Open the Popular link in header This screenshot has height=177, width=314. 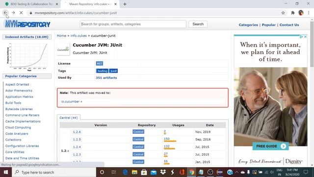point(268,25)
